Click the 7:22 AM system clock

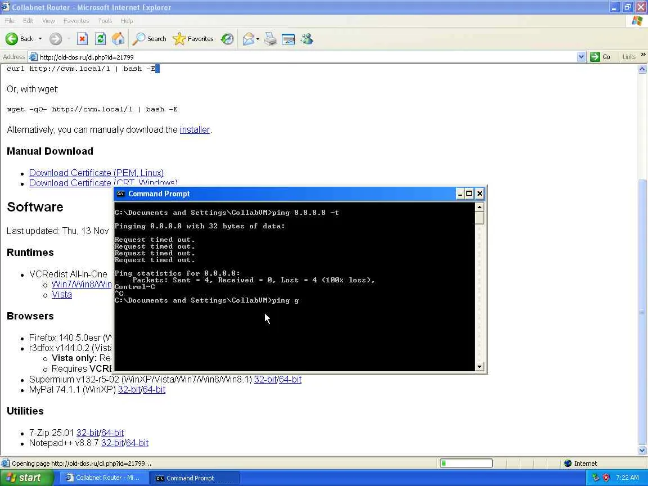[627, 478]
